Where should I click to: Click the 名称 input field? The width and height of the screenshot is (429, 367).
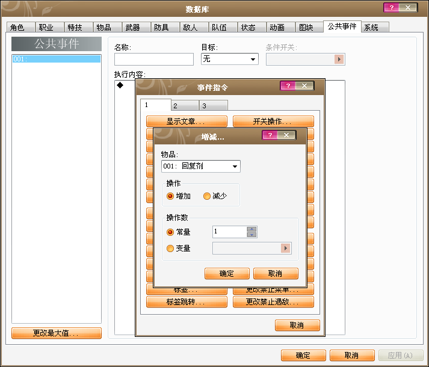[154, 59]
